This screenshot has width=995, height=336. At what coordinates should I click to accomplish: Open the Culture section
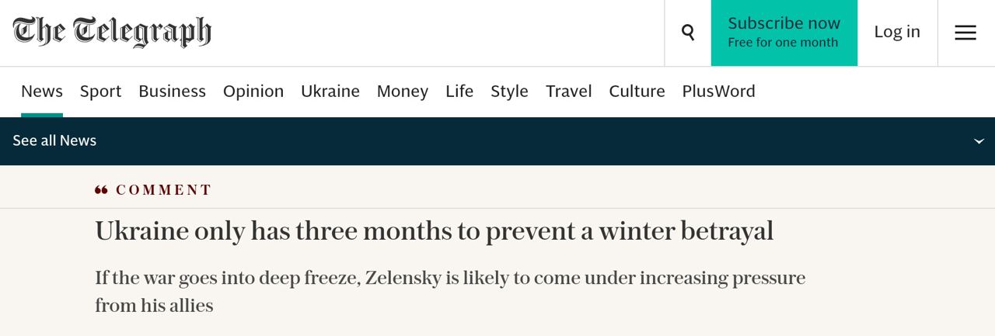pos(637,92)
